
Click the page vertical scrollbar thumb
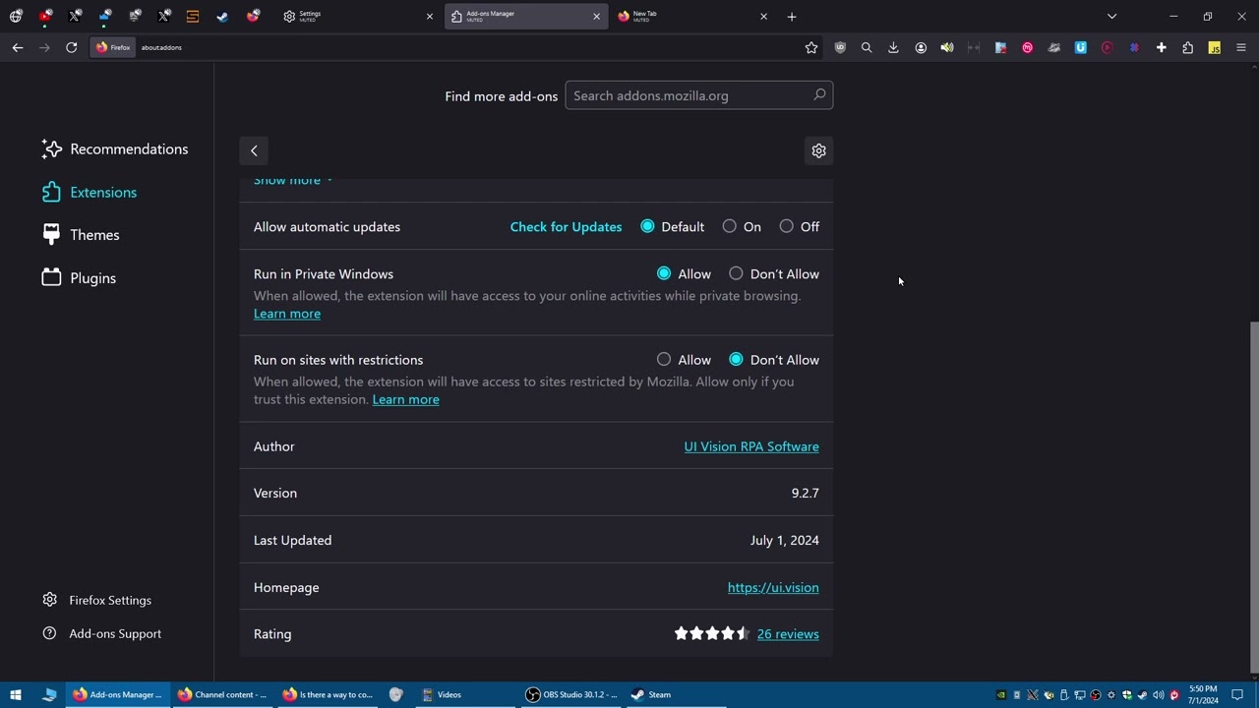click(1253, 497)
